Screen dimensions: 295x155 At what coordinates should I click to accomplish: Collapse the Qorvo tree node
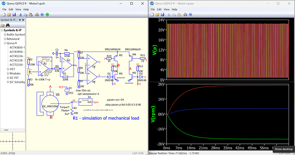(x=5, y=43)
